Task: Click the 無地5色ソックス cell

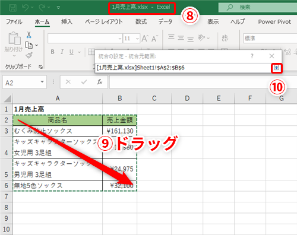Action: 58,186
